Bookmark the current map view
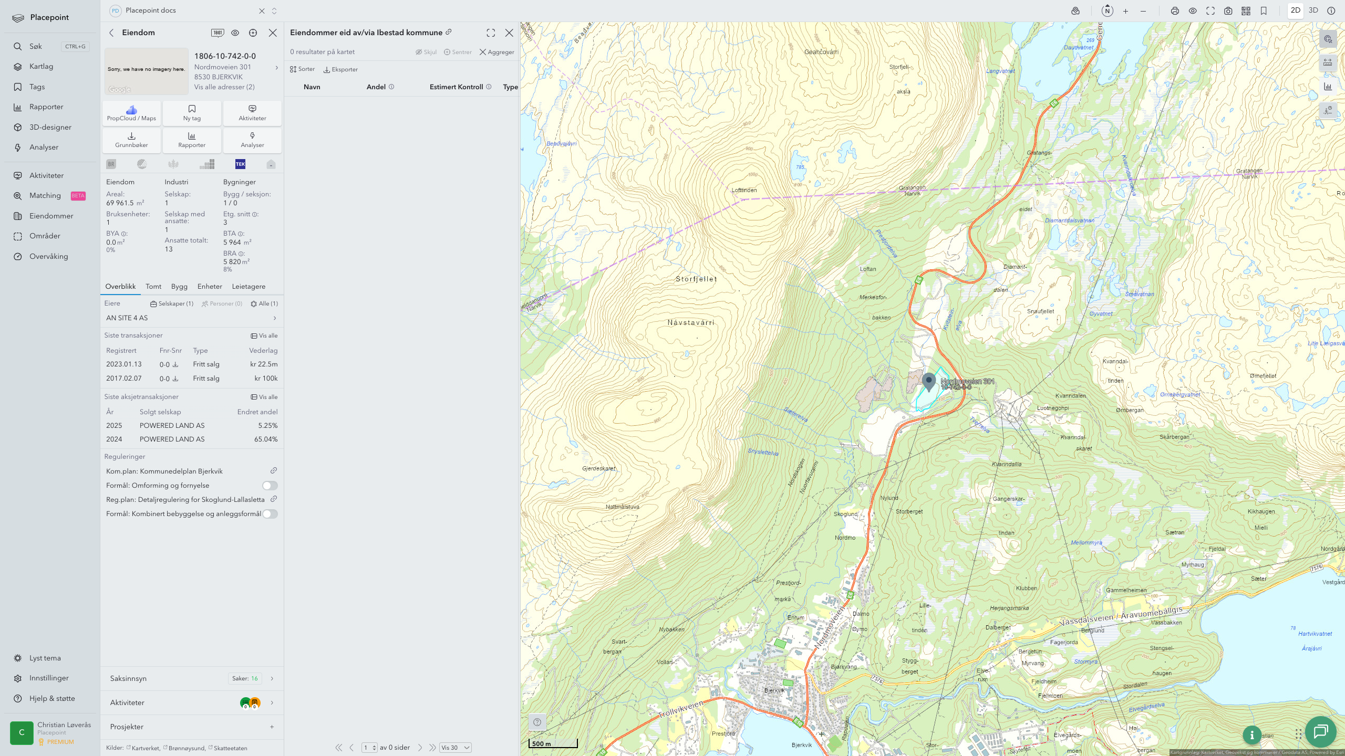This screenshot has width=1345, height=756. pyautogui.click(x=1264, y=11)
